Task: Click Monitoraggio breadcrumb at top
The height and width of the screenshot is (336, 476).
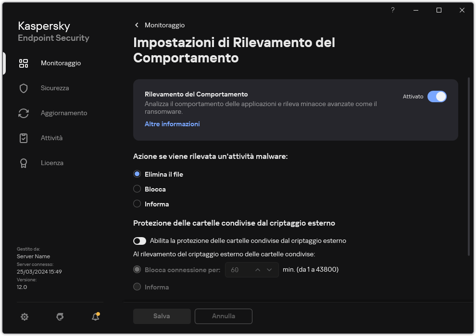Action: (163, 25)
